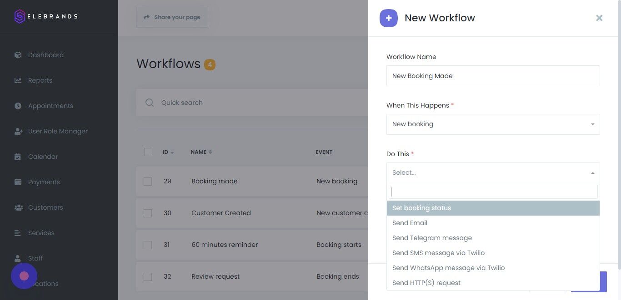Open User Role Manager
The height and width of the screenshot is (300, 621).
[58, 131]
